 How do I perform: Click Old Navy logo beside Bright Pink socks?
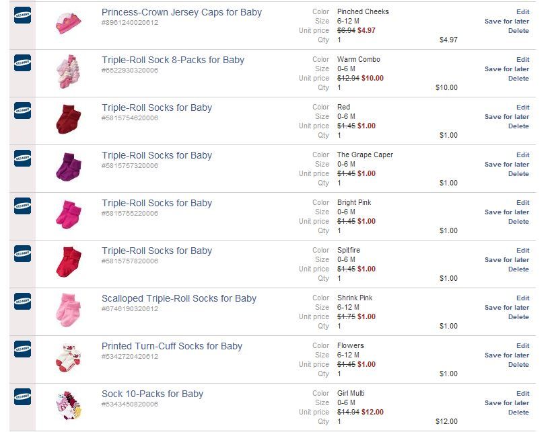(23, 206)
